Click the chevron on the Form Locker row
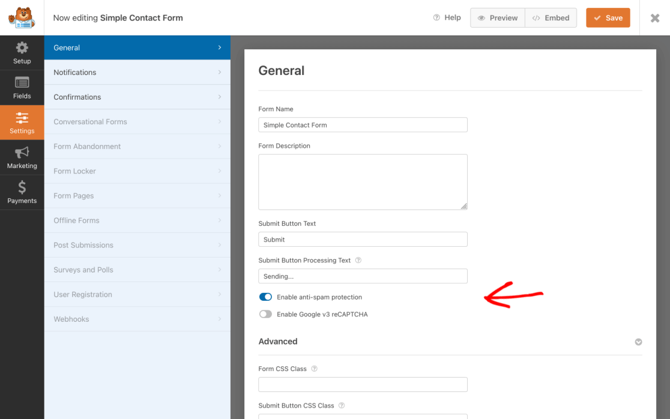 [x=220, y=171]
